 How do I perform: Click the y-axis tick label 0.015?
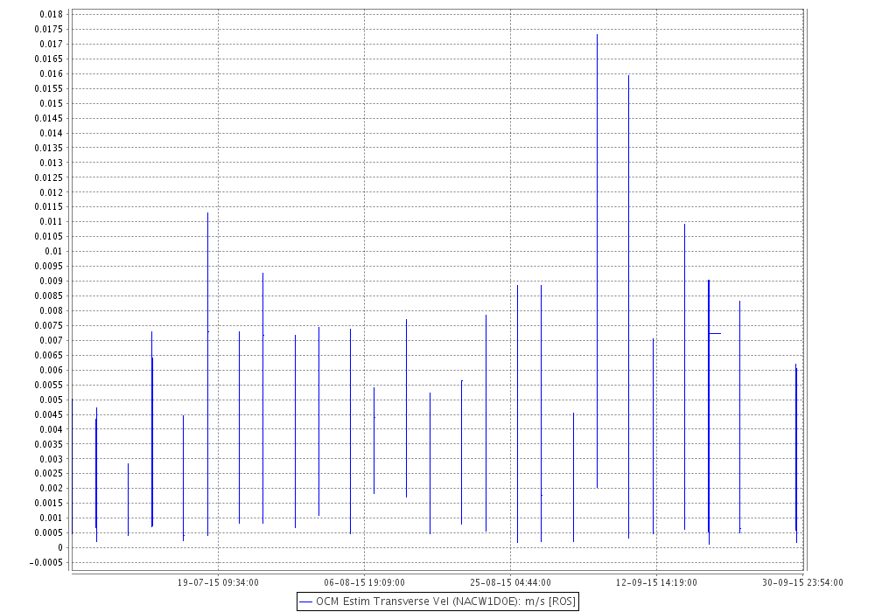[52, 103]
